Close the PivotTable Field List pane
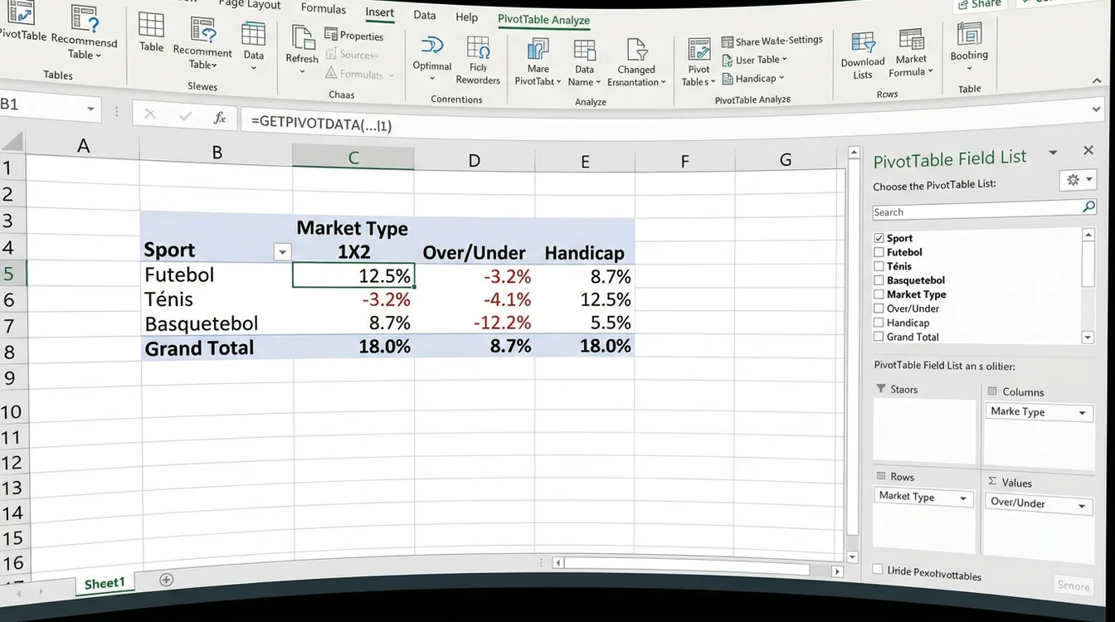Image resolution: width=1115 pixels, height=622 pixels. pos(1088,150)
